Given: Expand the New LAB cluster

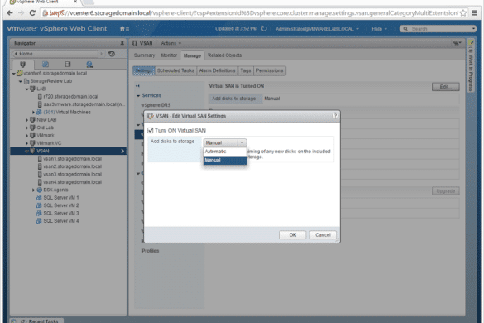Looking at the screenshot, I should [x=26, y=120].
